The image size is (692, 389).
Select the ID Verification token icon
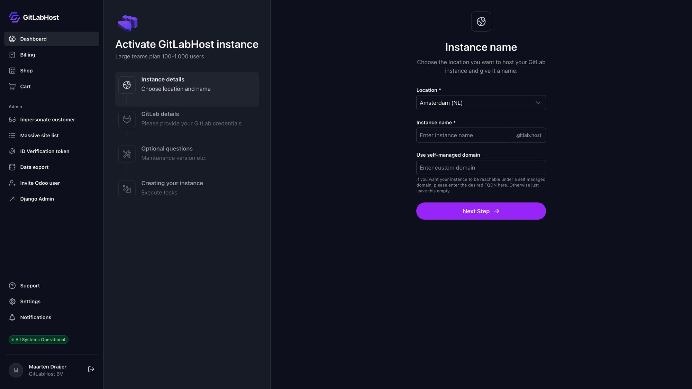(12, 151)
